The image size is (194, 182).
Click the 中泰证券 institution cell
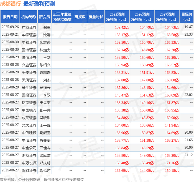point(29,42)
